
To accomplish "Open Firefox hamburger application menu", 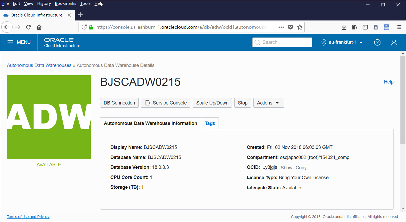I will point(399,27).
